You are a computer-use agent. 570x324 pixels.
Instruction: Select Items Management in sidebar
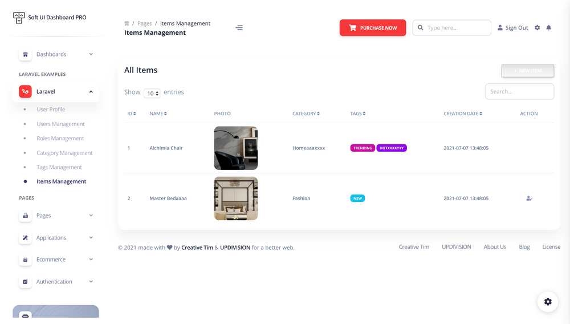(x=61, y=181)
